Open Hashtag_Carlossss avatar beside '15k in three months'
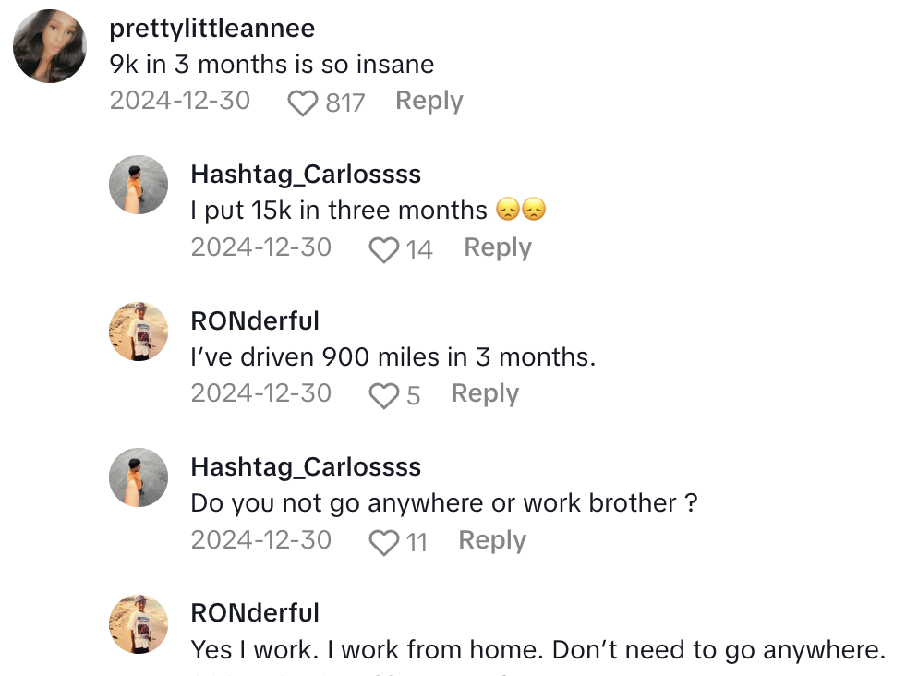The width and height of the screenshot is (918, 676). pos(139,185)
